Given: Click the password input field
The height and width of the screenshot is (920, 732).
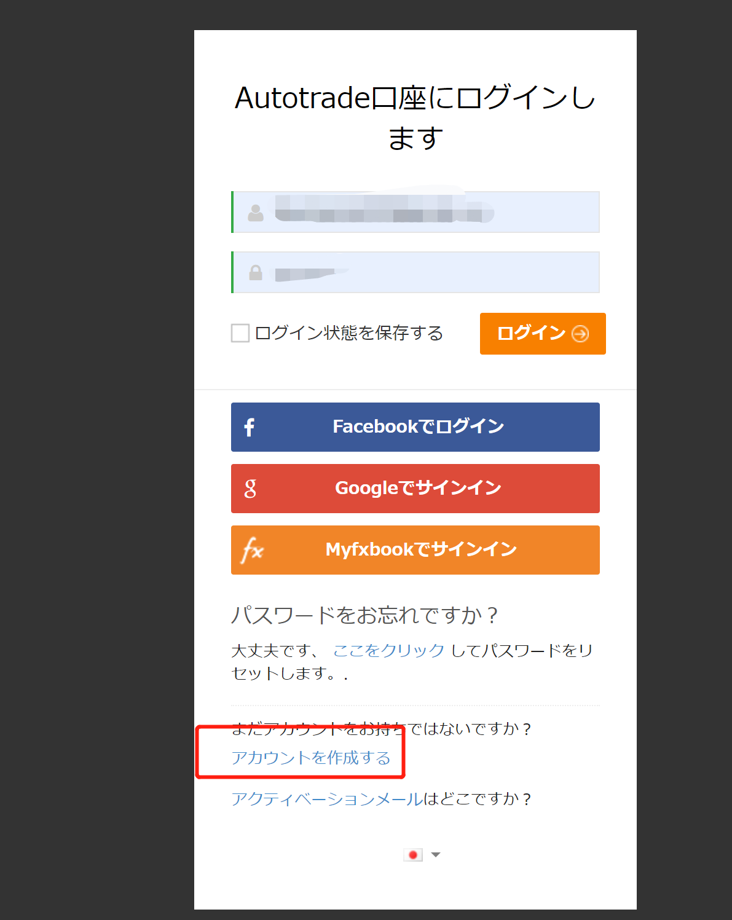Looking at the screenshot, I should click(415, 272).
